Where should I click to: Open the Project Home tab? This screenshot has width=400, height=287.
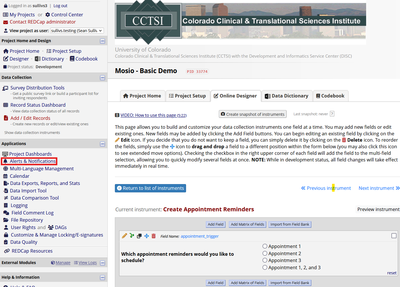point(142,96)
